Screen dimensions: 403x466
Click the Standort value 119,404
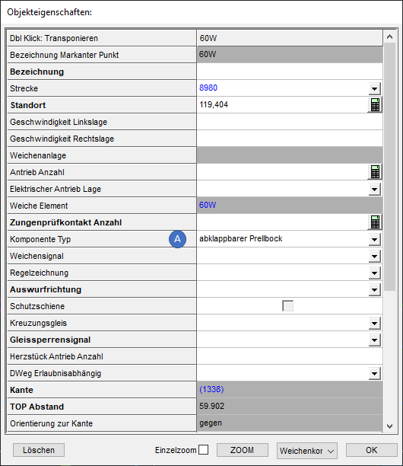coord(214,104)
